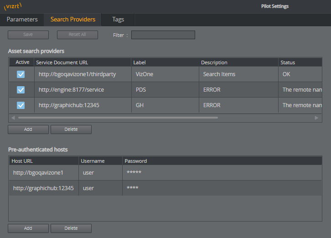The image size is (331, 238).
Task: Select the http://graphichub:12345 host row
Action: [43, 188]
